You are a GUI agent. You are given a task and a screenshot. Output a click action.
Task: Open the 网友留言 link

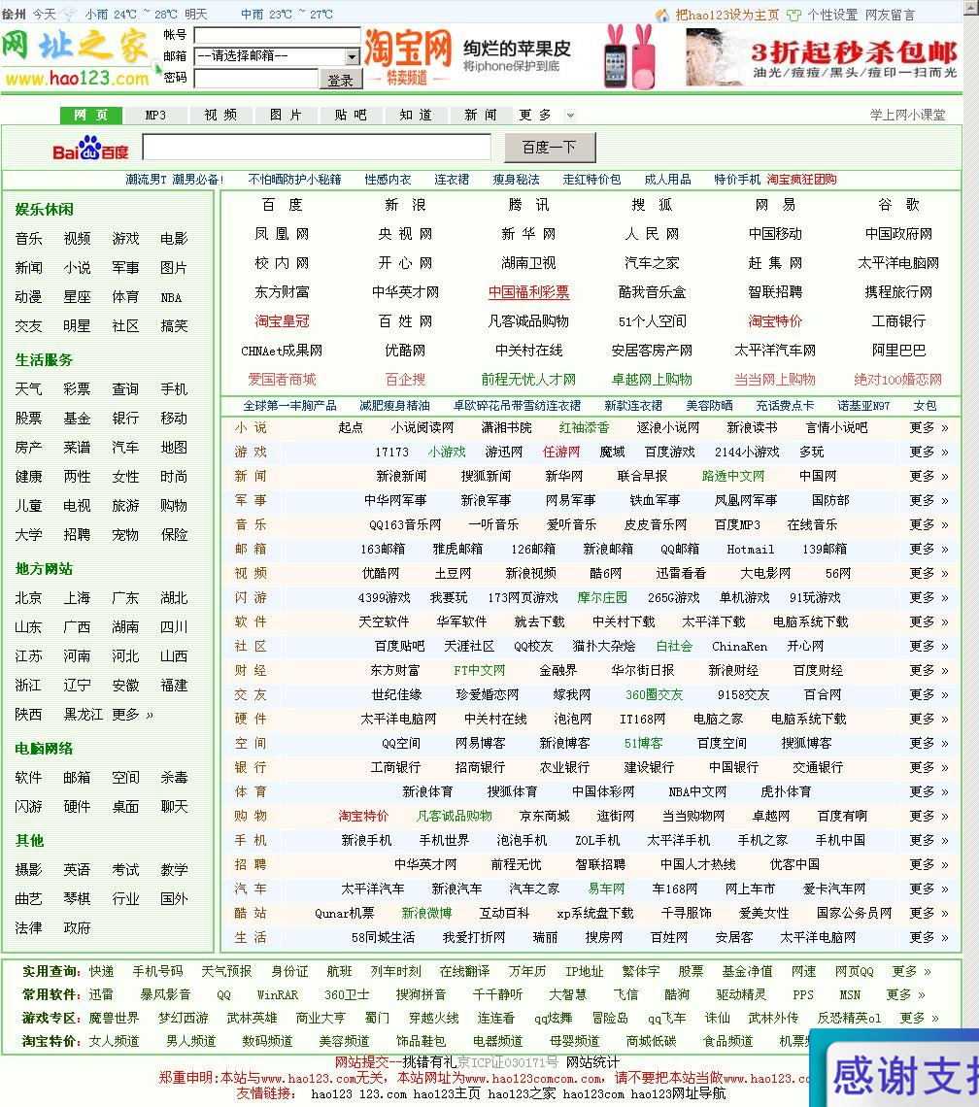890,15
